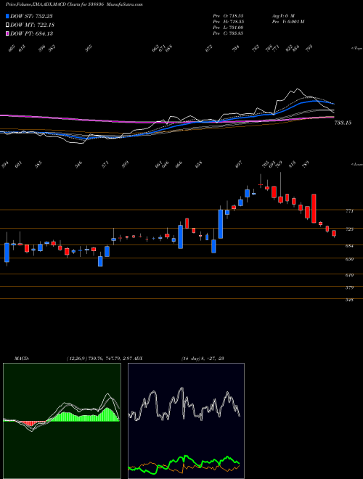The width and height of the screenshot is (363, 479).
Task: Click the 771 price level label
Action: click(349, 210)
